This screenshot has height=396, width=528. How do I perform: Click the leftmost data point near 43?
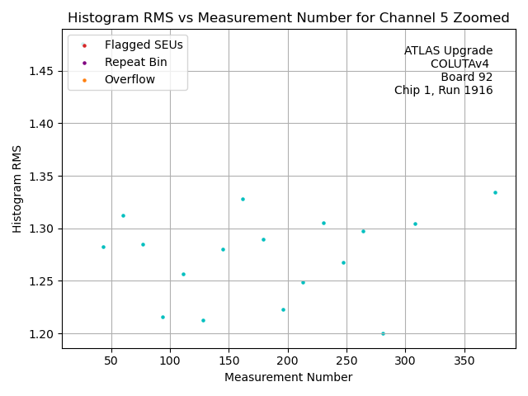click(103, 247)
